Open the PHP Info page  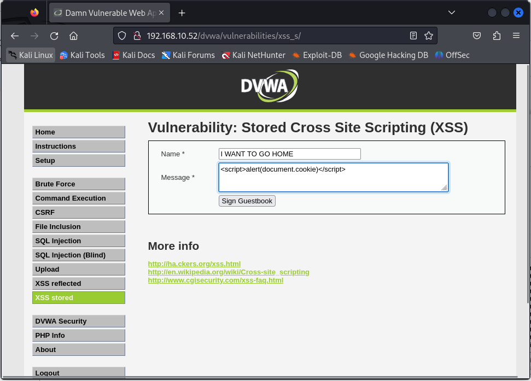pos(79,335)
